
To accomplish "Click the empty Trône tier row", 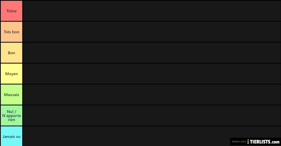I will pos(151,11).
